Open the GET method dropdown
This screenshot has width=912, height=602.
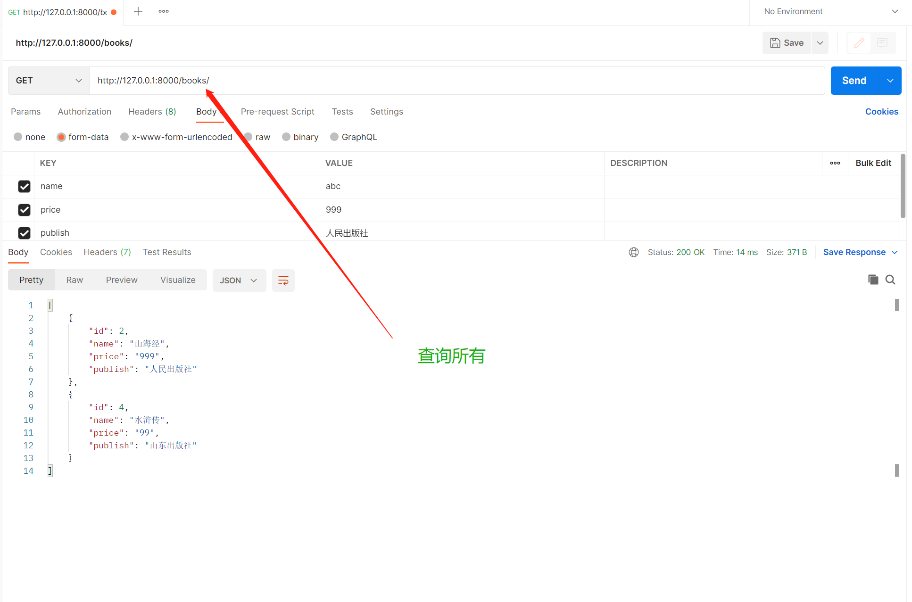[x=49, y=81]
